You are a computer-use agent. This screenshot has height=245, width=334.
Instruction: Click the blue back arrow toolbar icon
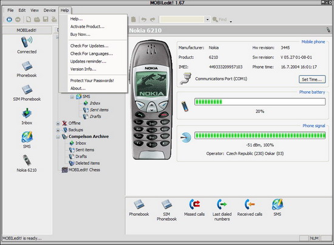(9, 19)
